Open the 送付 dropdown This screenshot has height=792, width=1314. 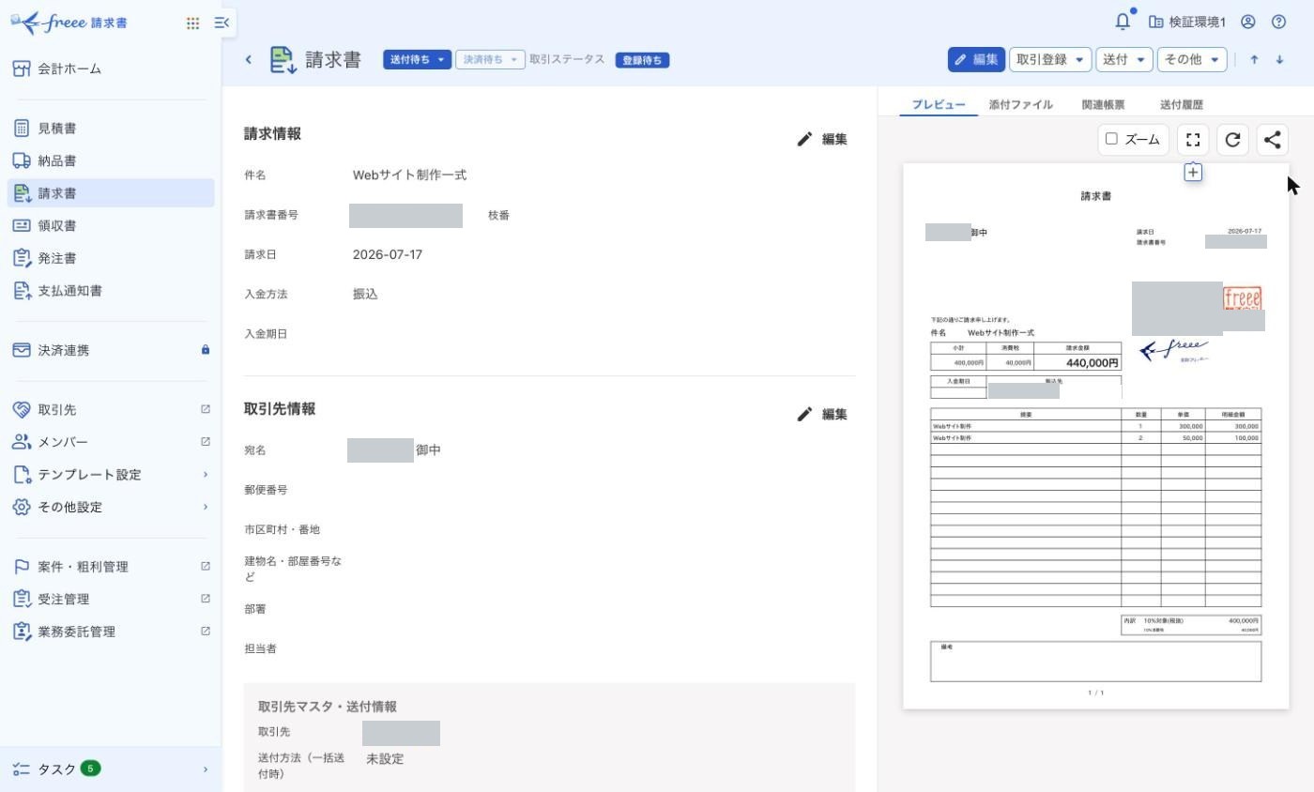pos(1124,59)
